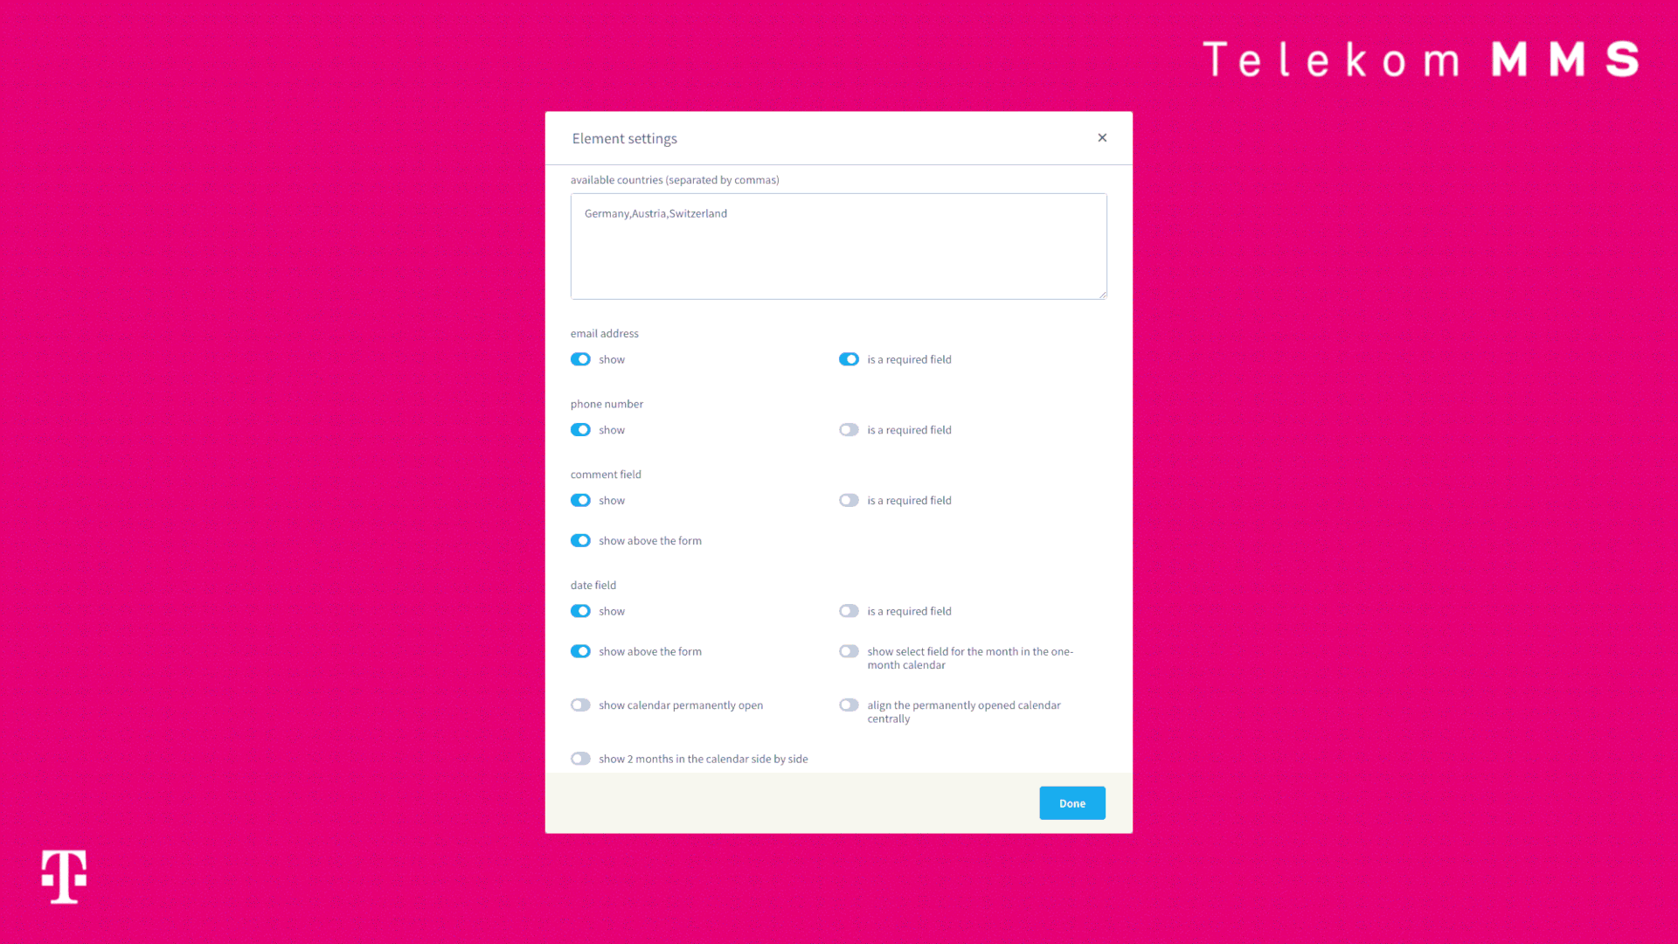The height and width of the screenshot is (944, 1678).
Task: Toggle 'is a required field' for email address
Action: [x=849, y=358]
